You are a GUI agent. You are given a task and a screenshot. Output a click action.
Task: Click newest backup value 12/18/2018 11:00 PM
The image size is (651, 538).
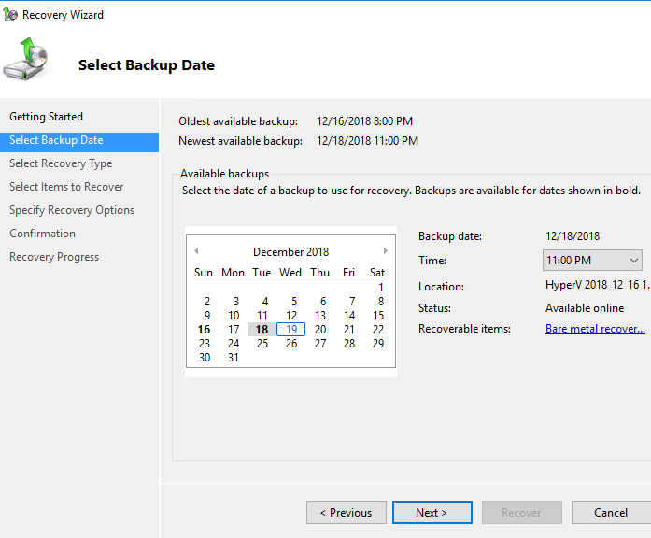point(367,141)
